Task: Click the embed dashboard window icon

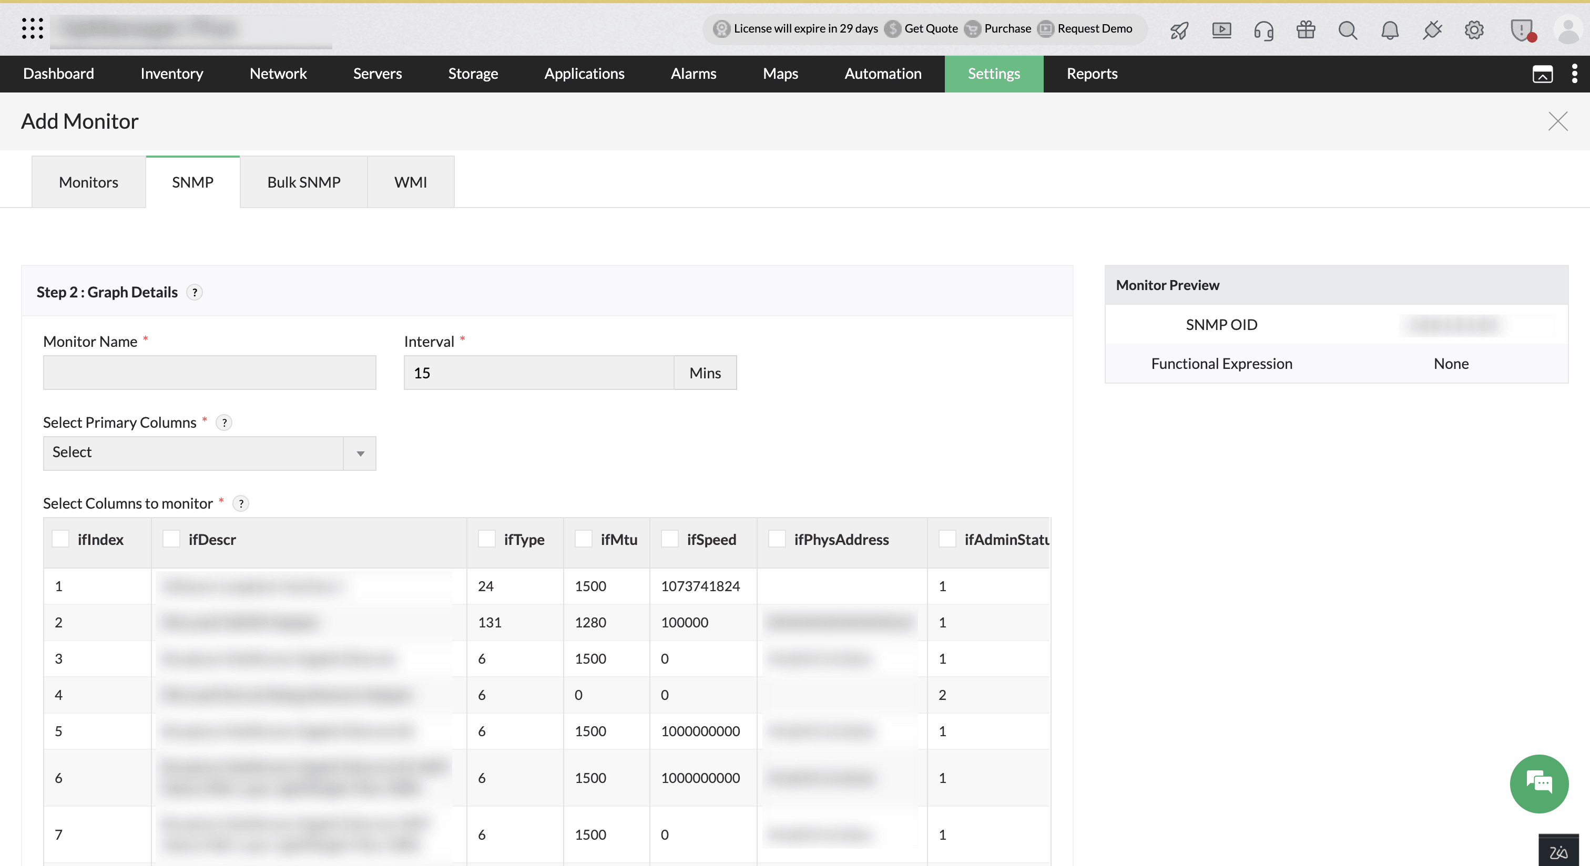Action: click(1543, 74)
